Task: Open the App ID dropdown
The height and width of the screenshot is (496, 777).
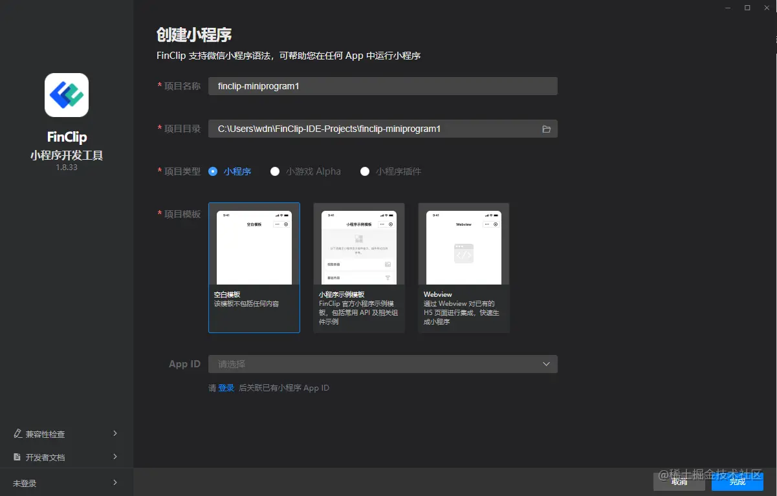Action: [x=383, y=364]
